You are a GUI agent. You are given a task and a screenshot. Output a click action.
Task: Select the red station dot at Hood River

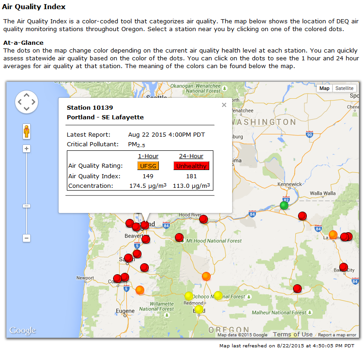[203, 219]
